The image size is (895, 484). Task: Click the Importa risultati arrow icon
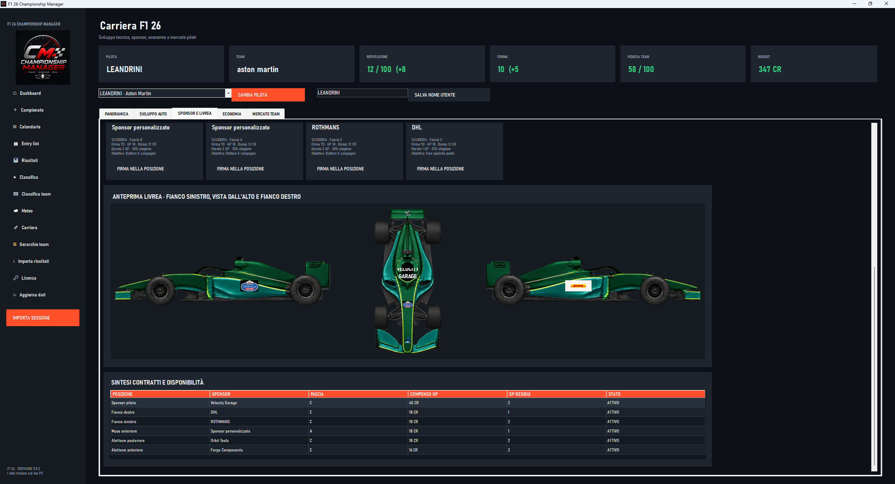click(14, 261)
